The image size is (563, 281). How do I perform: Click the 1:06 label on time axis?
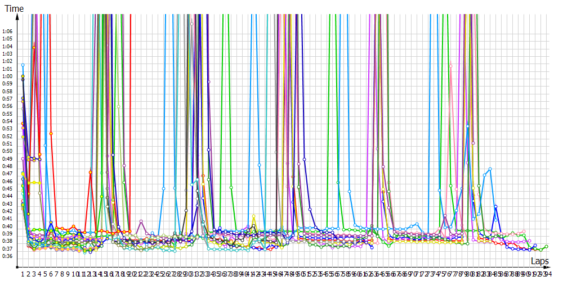[x=7, y=31]
